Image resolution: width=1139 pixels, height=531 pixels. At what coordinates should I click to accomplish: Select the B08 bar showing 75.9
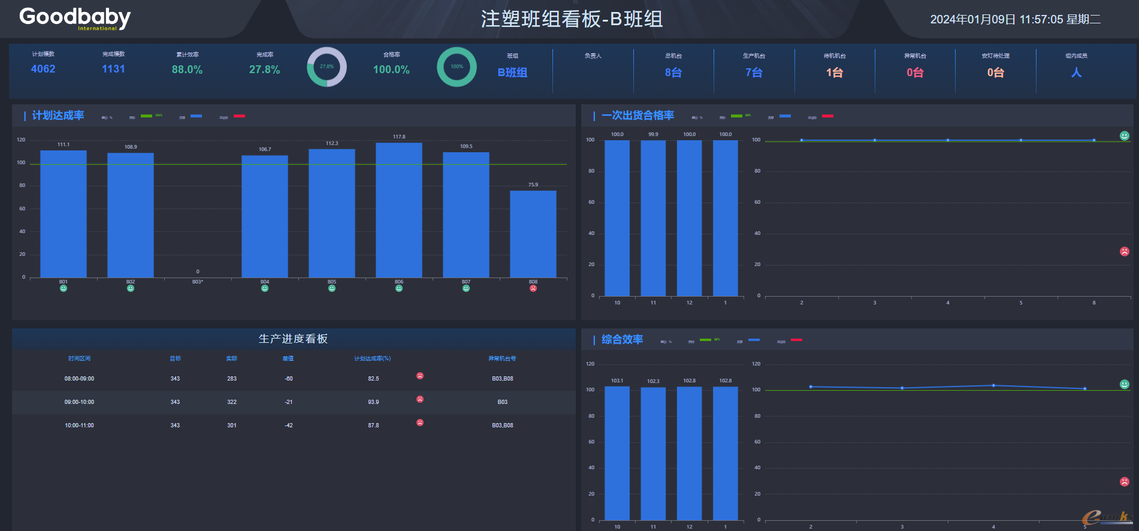click(x=533, y=234)
